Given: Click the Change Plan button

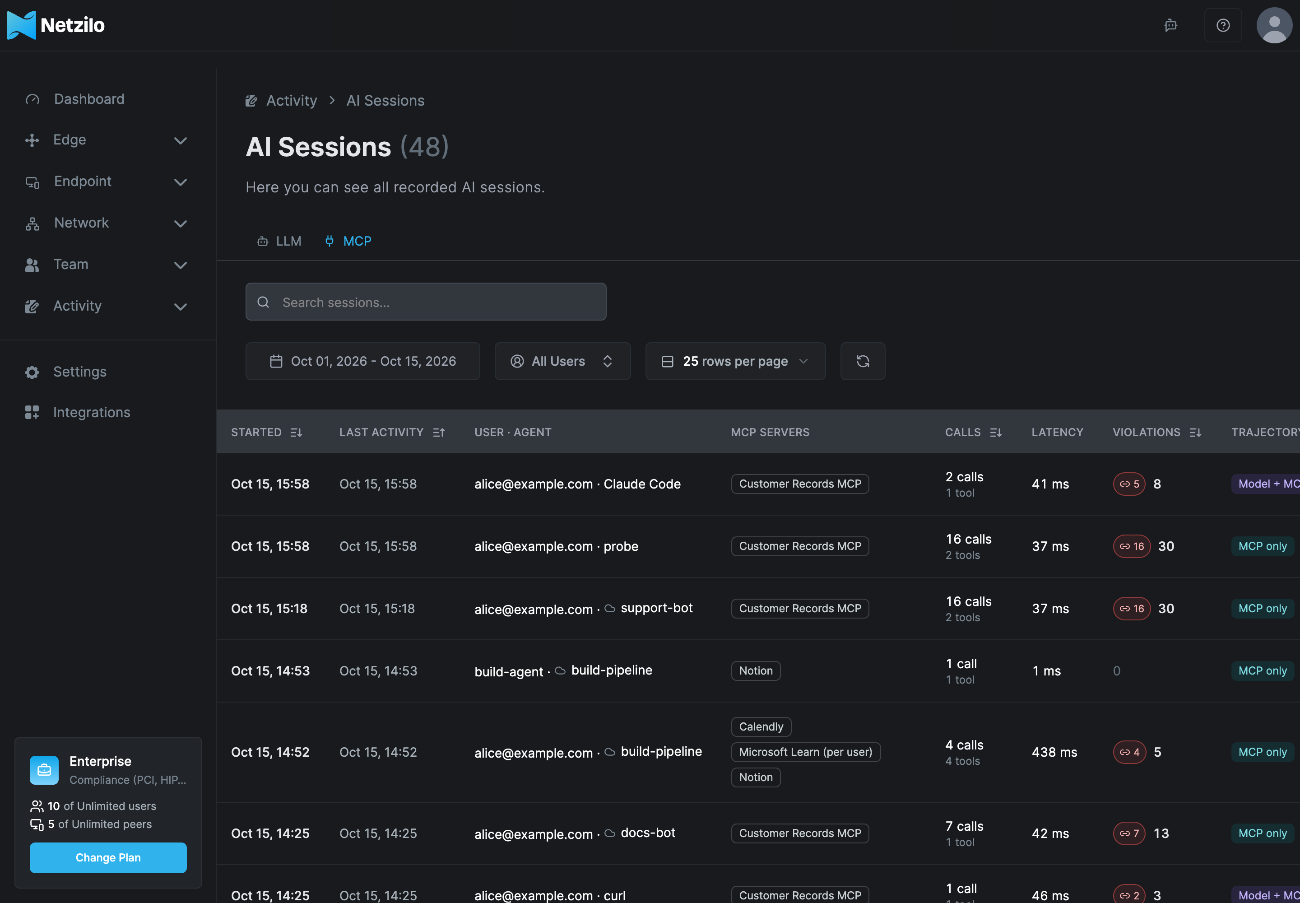Looking at the screenshot, I should 108,857.
